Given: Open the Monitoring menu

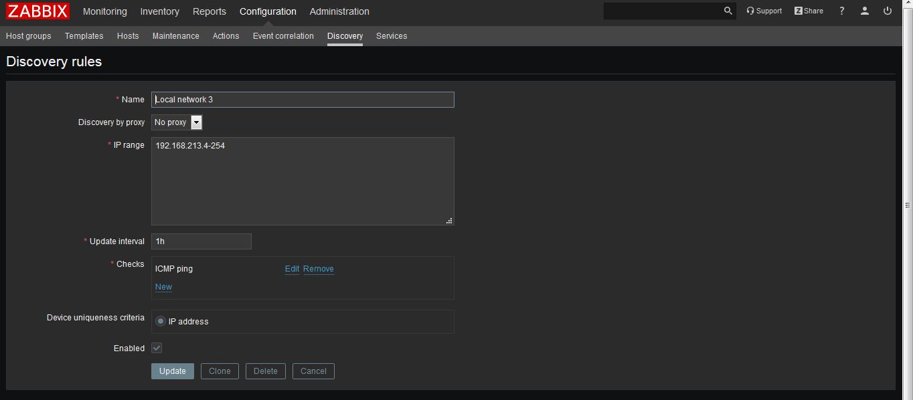Looking at the screenshot, I should click(104, 11).
